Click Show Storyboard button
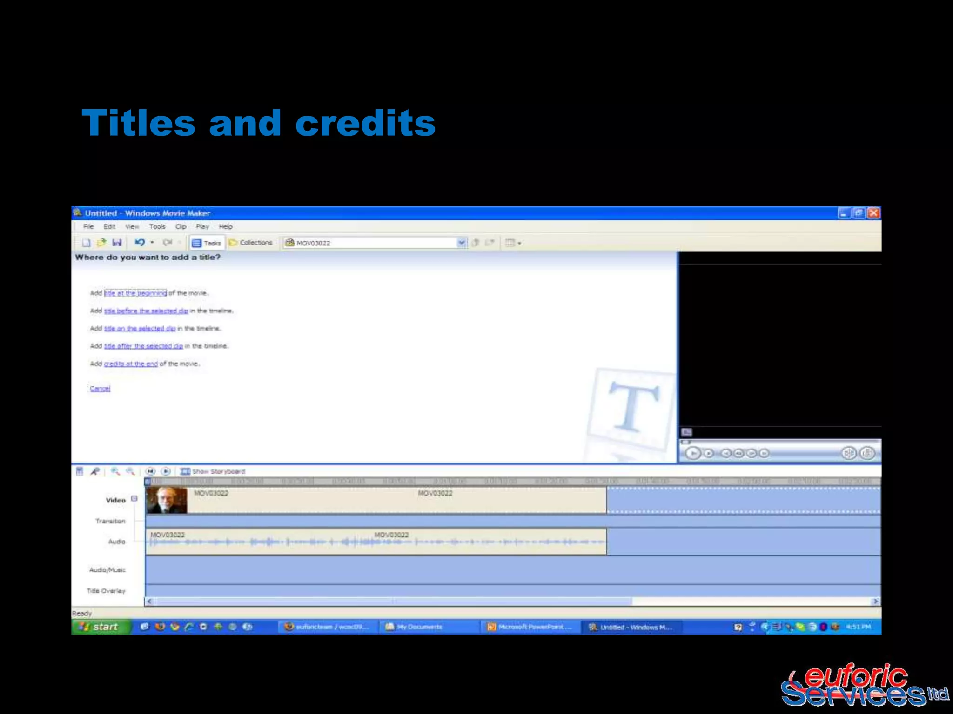This screenshot has height=714, width=953. click(213, 471)
